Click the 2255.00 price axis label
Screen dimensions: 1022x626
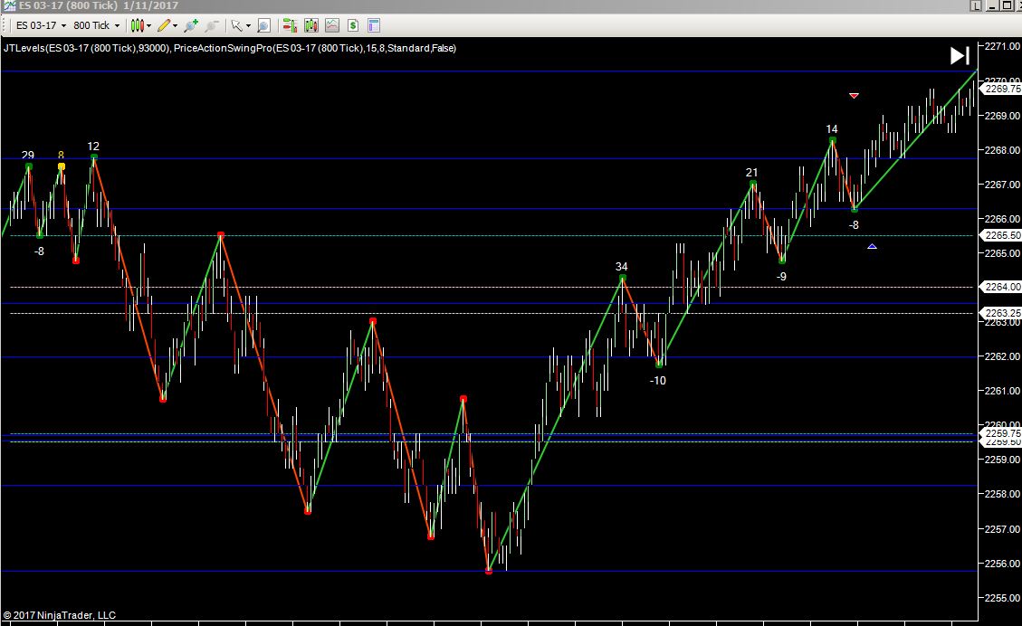1002,597
